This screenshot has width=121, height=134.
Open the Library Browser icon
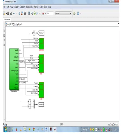coord(22,13)
